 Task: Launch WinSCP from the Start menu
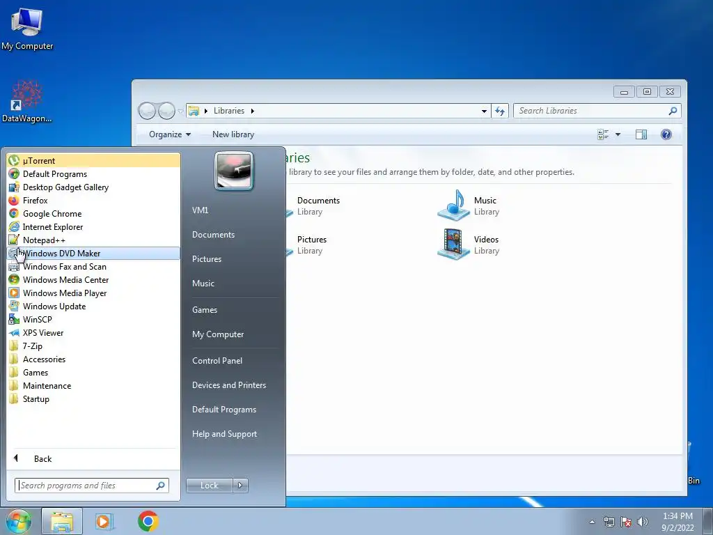pos(94,319)
